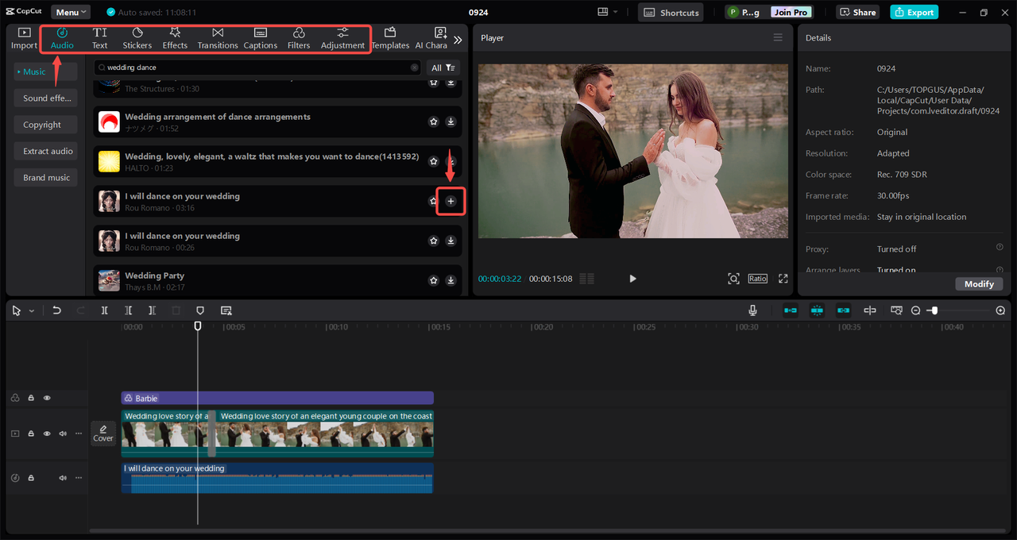Lock the main video track

31,434
